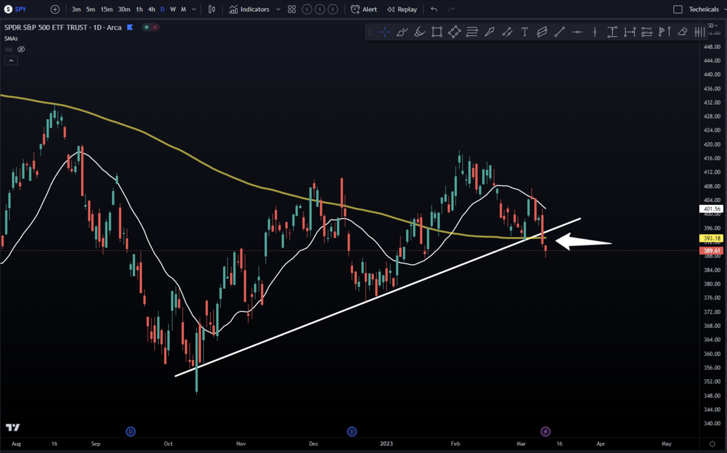Click the 389.61 last price label
Viewport: 727px width, 453px height.
(x=712, y=250)
